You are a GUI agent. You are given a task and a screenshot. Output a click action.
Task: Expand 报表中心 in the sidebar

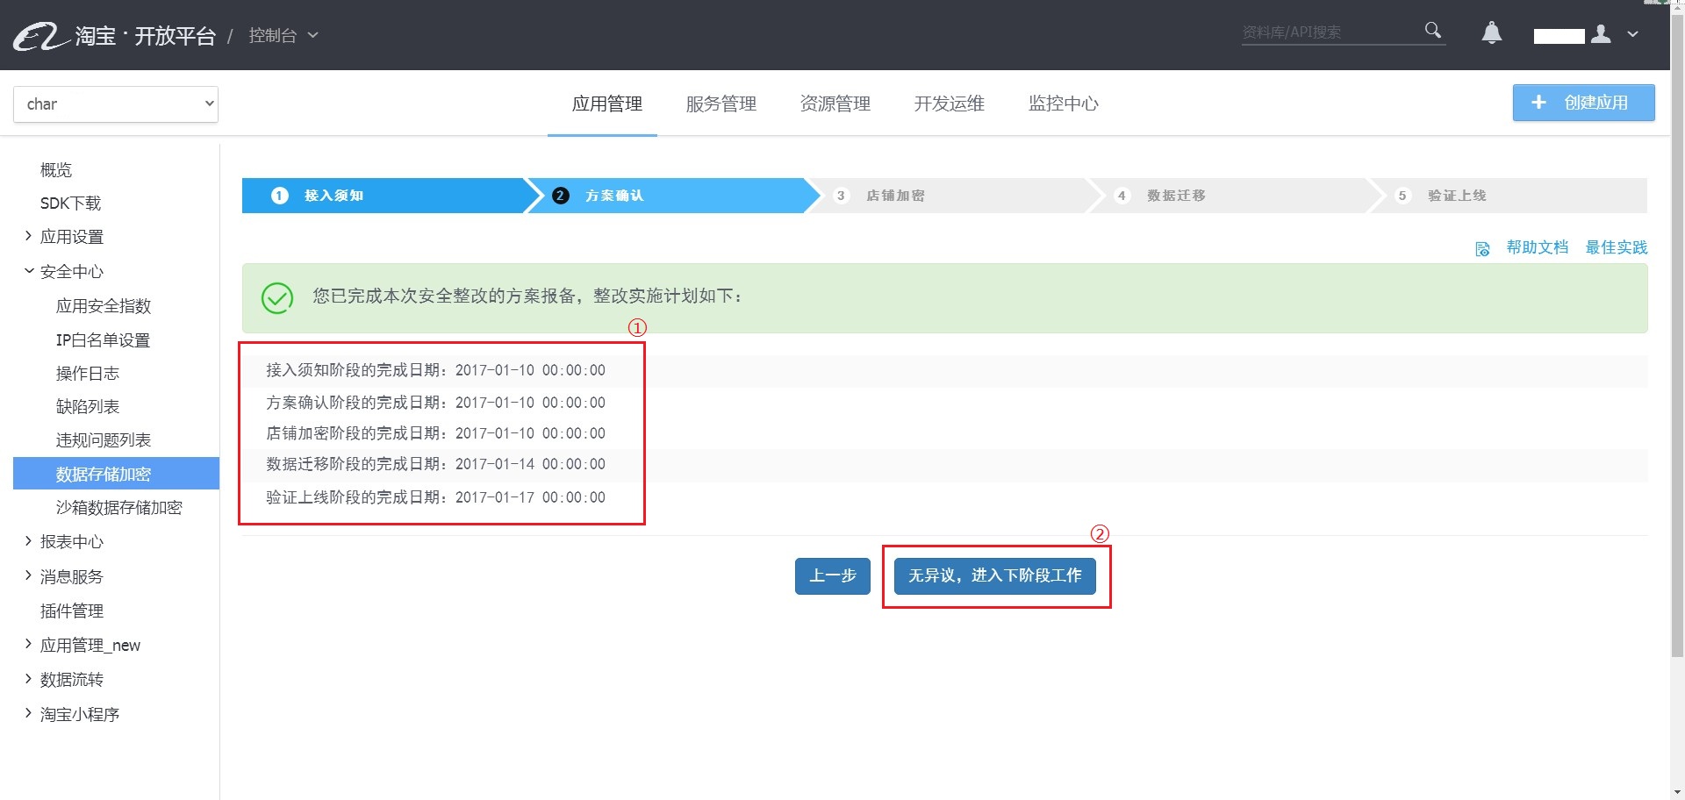click(x=28, y=541)
